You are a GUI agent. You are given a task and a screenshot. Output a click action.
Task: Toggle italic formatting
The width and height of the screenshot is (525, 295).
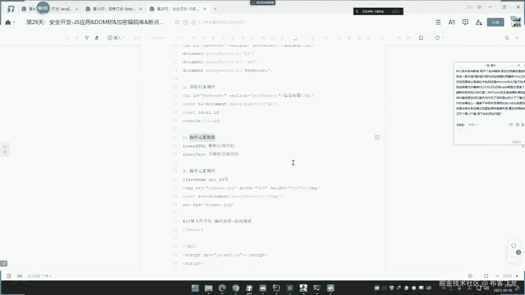tap(223, 38)
